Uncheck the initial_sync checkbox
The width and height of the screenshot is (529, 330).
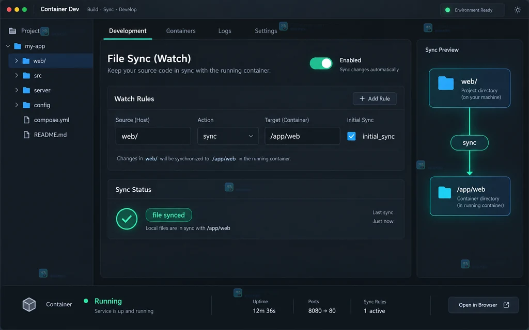point(351,136)
